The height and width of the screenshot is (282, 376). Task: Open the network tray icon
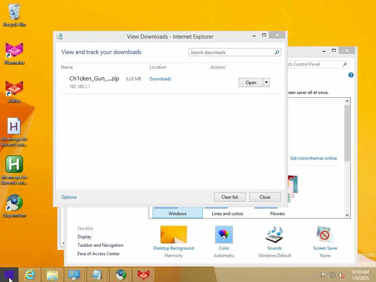[x=332, y=275]
